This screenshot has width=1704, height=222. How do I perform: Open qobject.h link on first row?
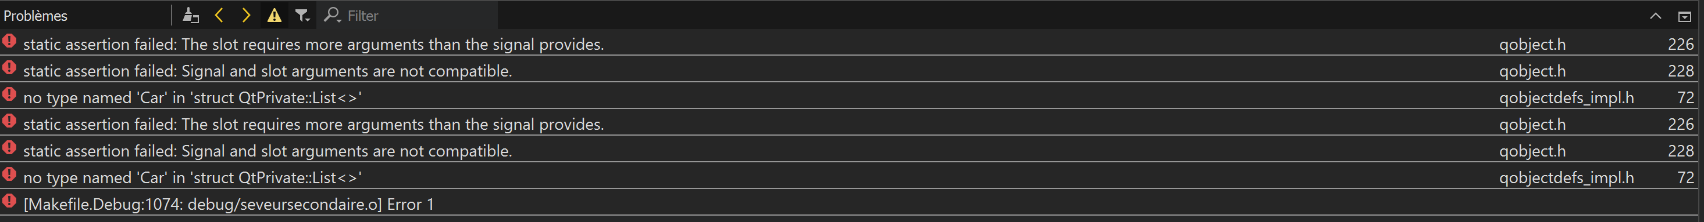(x=1532, y=44)
